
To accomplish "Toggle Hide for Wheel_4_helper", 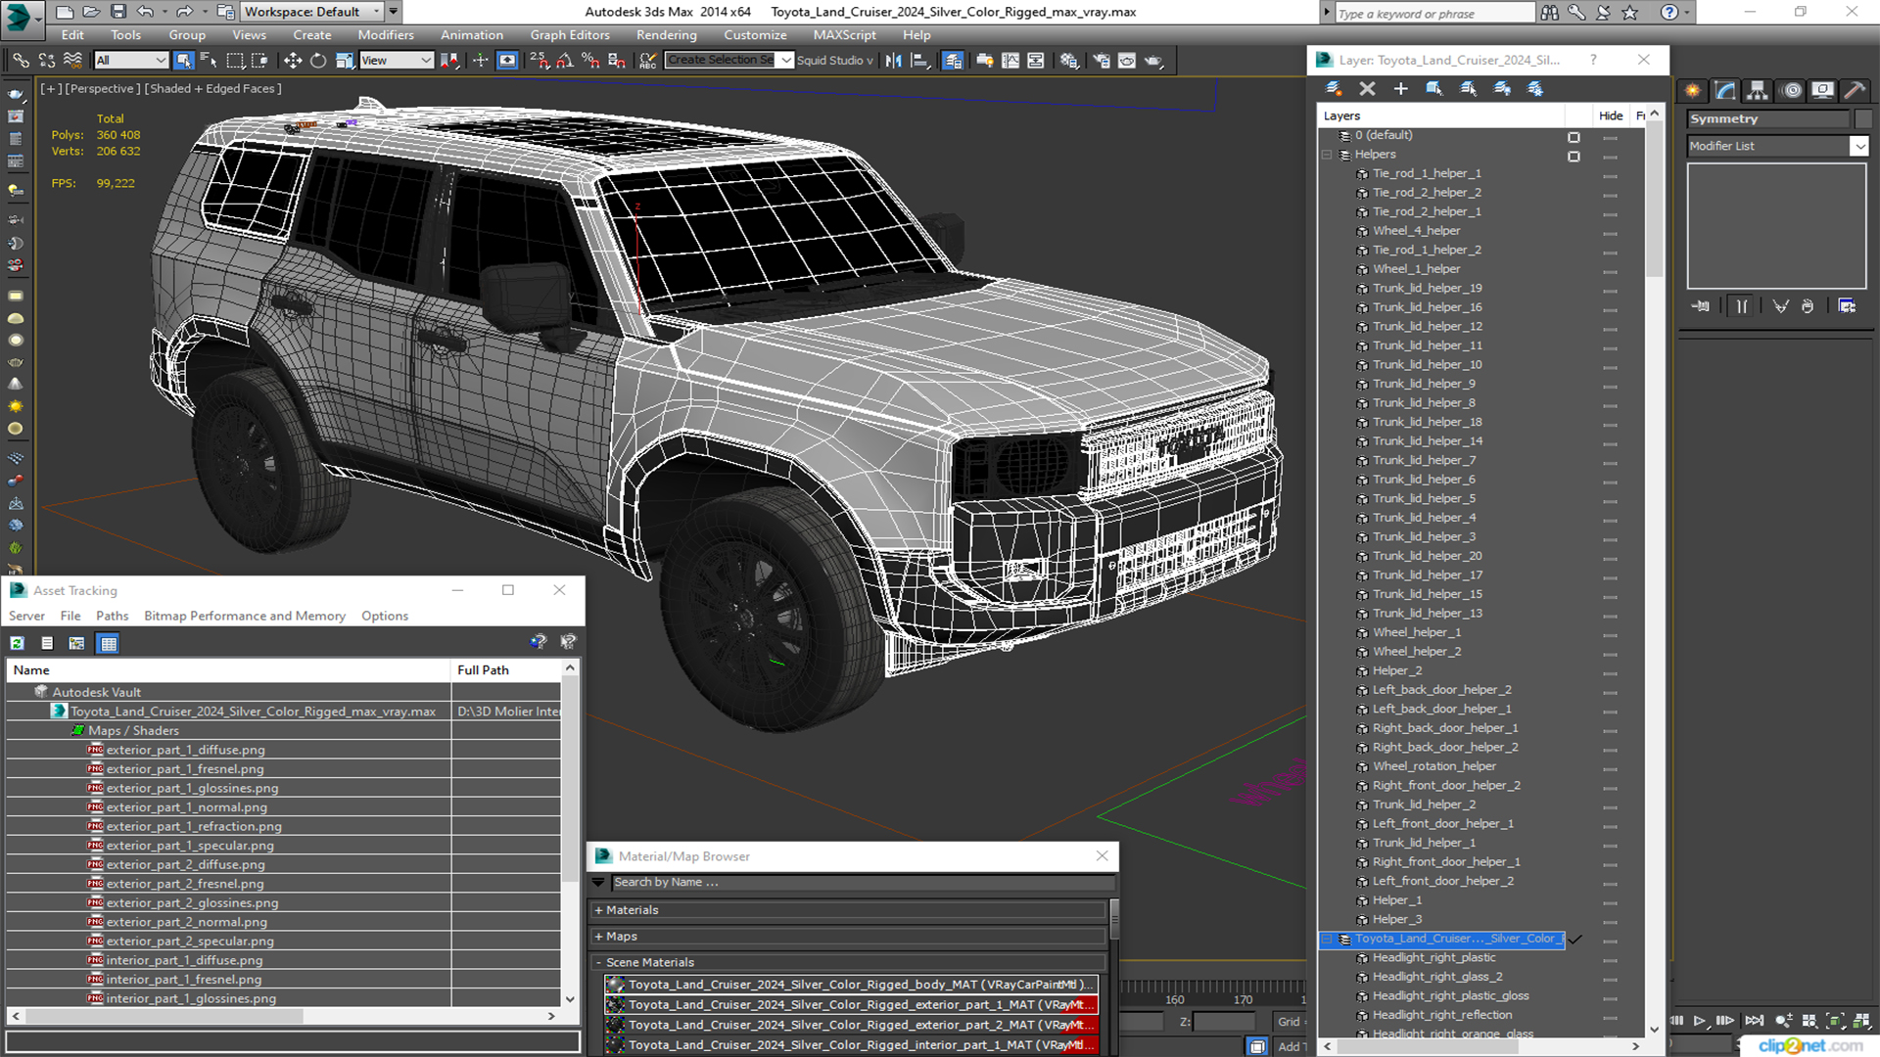I will coord(1610,233).
